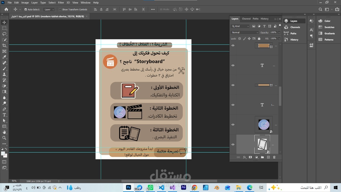This screenshot has height=192, width=341.
Task: Hide the layer with C logo thumbnail
Action: (x=233, y=125)
